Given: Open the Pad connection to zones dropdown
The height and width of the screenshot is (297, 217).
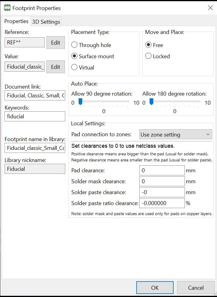Looking at the screenshot, I should [x=176, y=134].
